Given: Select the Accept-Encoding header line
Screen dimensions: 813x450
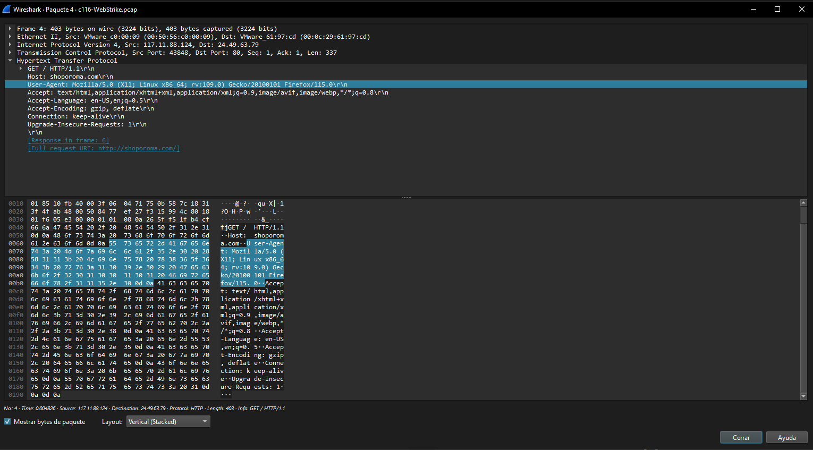Looking at the screenshot, I should pos(90,108).
